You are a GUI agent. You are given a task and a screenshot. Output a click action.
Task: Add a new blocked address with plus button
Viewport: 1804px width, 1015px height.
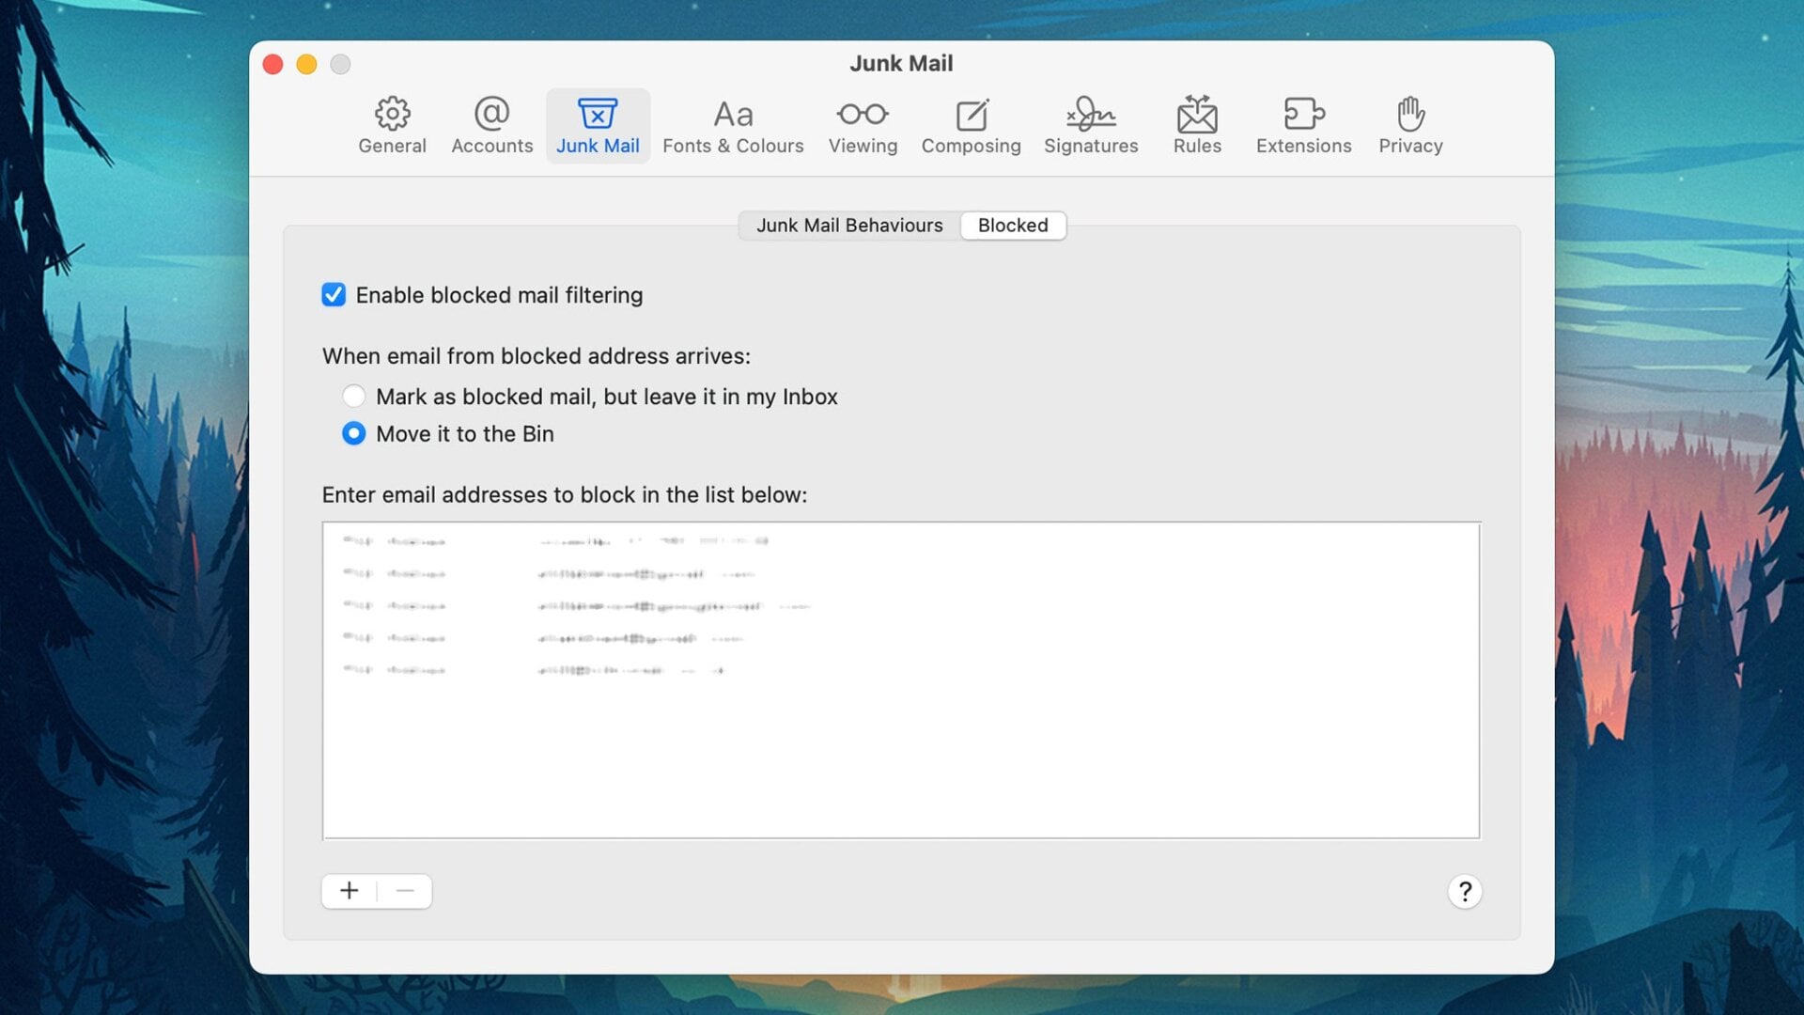(349, 891)
